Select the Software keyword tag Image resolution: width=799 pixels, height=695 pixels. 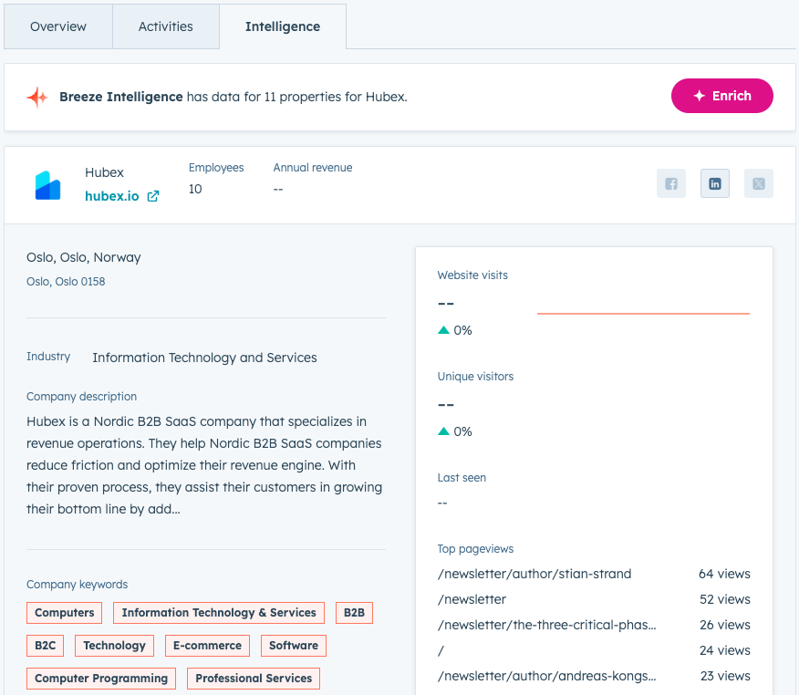293,646
